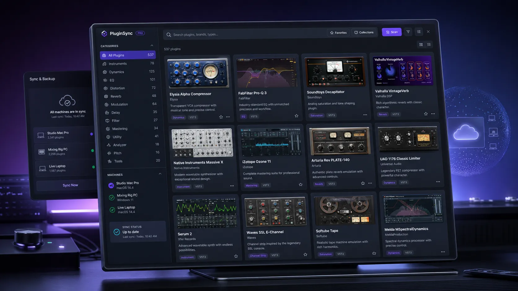Star the Arturia Rev PLATE-140 plugin
This screenshot has width=518, height=291.
(363, 183)
